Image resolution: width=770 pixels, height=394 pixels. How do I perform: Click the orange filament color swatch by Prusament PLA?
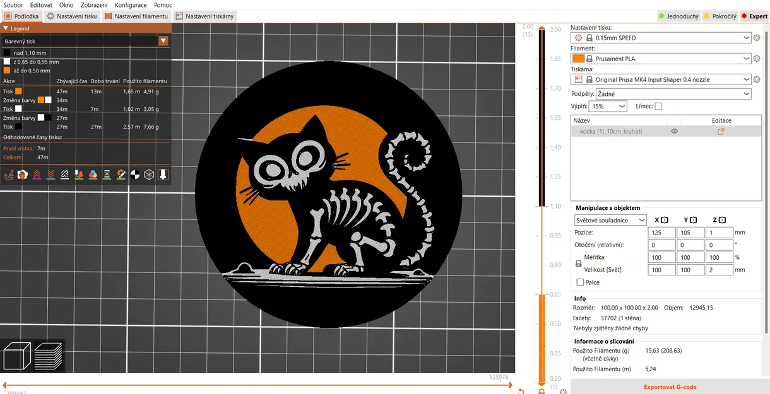[x=578, y=59]
